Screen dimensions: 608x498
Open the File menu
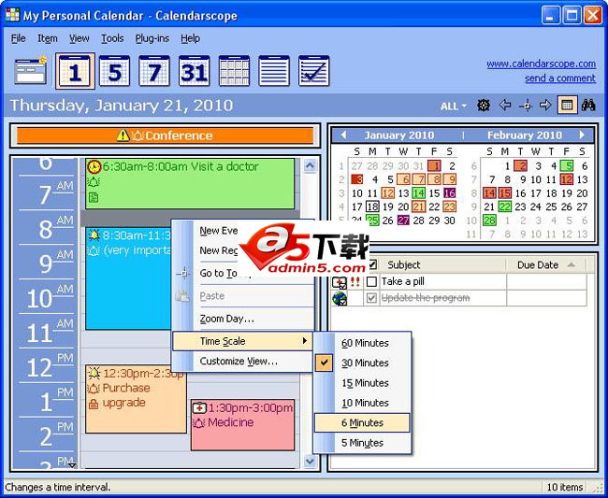click(18, 38)
